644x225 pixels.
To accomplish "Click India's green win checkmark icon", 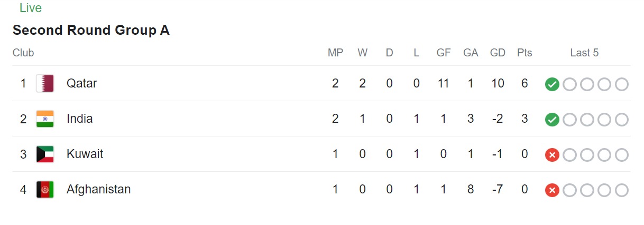I will coord(552,120).
